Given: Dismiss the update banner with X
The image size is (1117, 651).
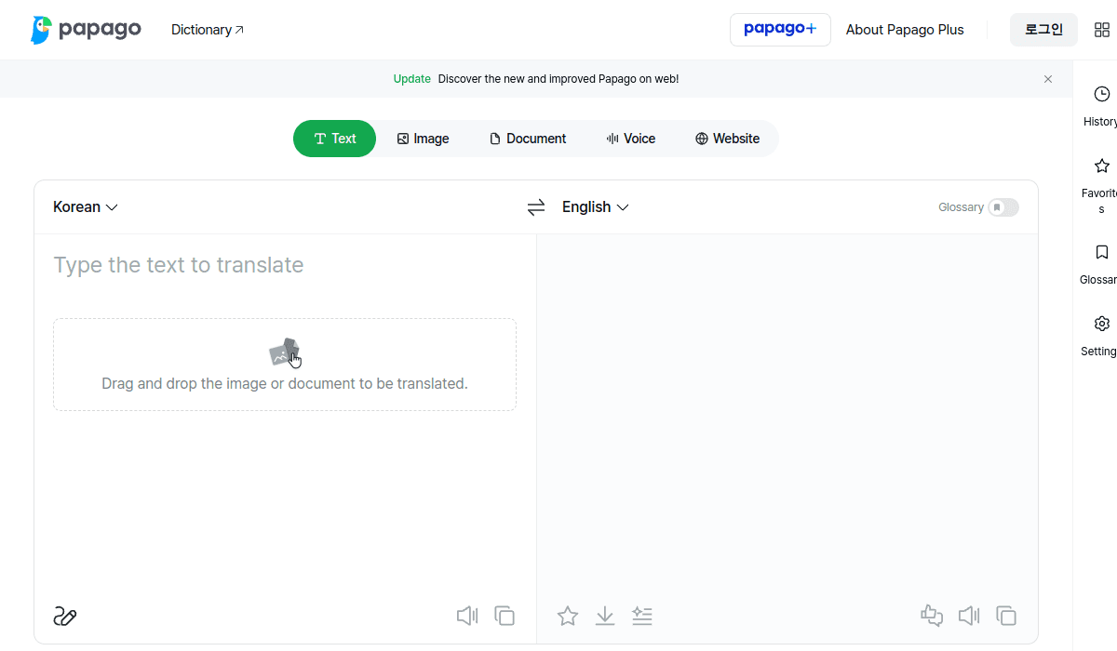Looking at the screenshot, I should click(x=1048, y=79).
